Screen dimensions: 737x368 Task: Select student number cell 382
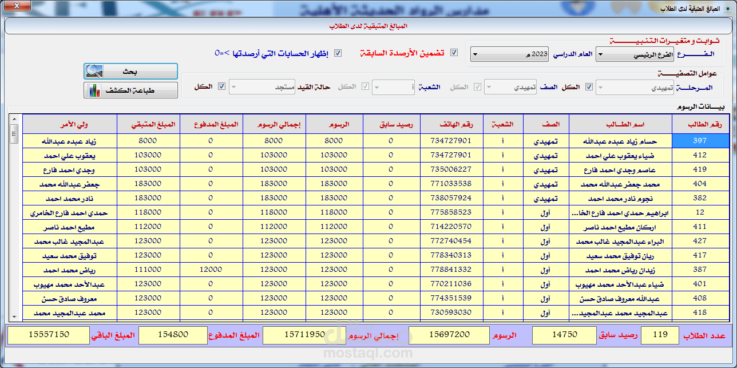pos(700,198)
